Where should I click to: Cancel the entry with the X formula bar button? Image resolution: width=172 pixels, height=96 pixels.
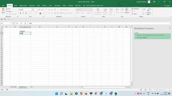[x=17, y=23]
